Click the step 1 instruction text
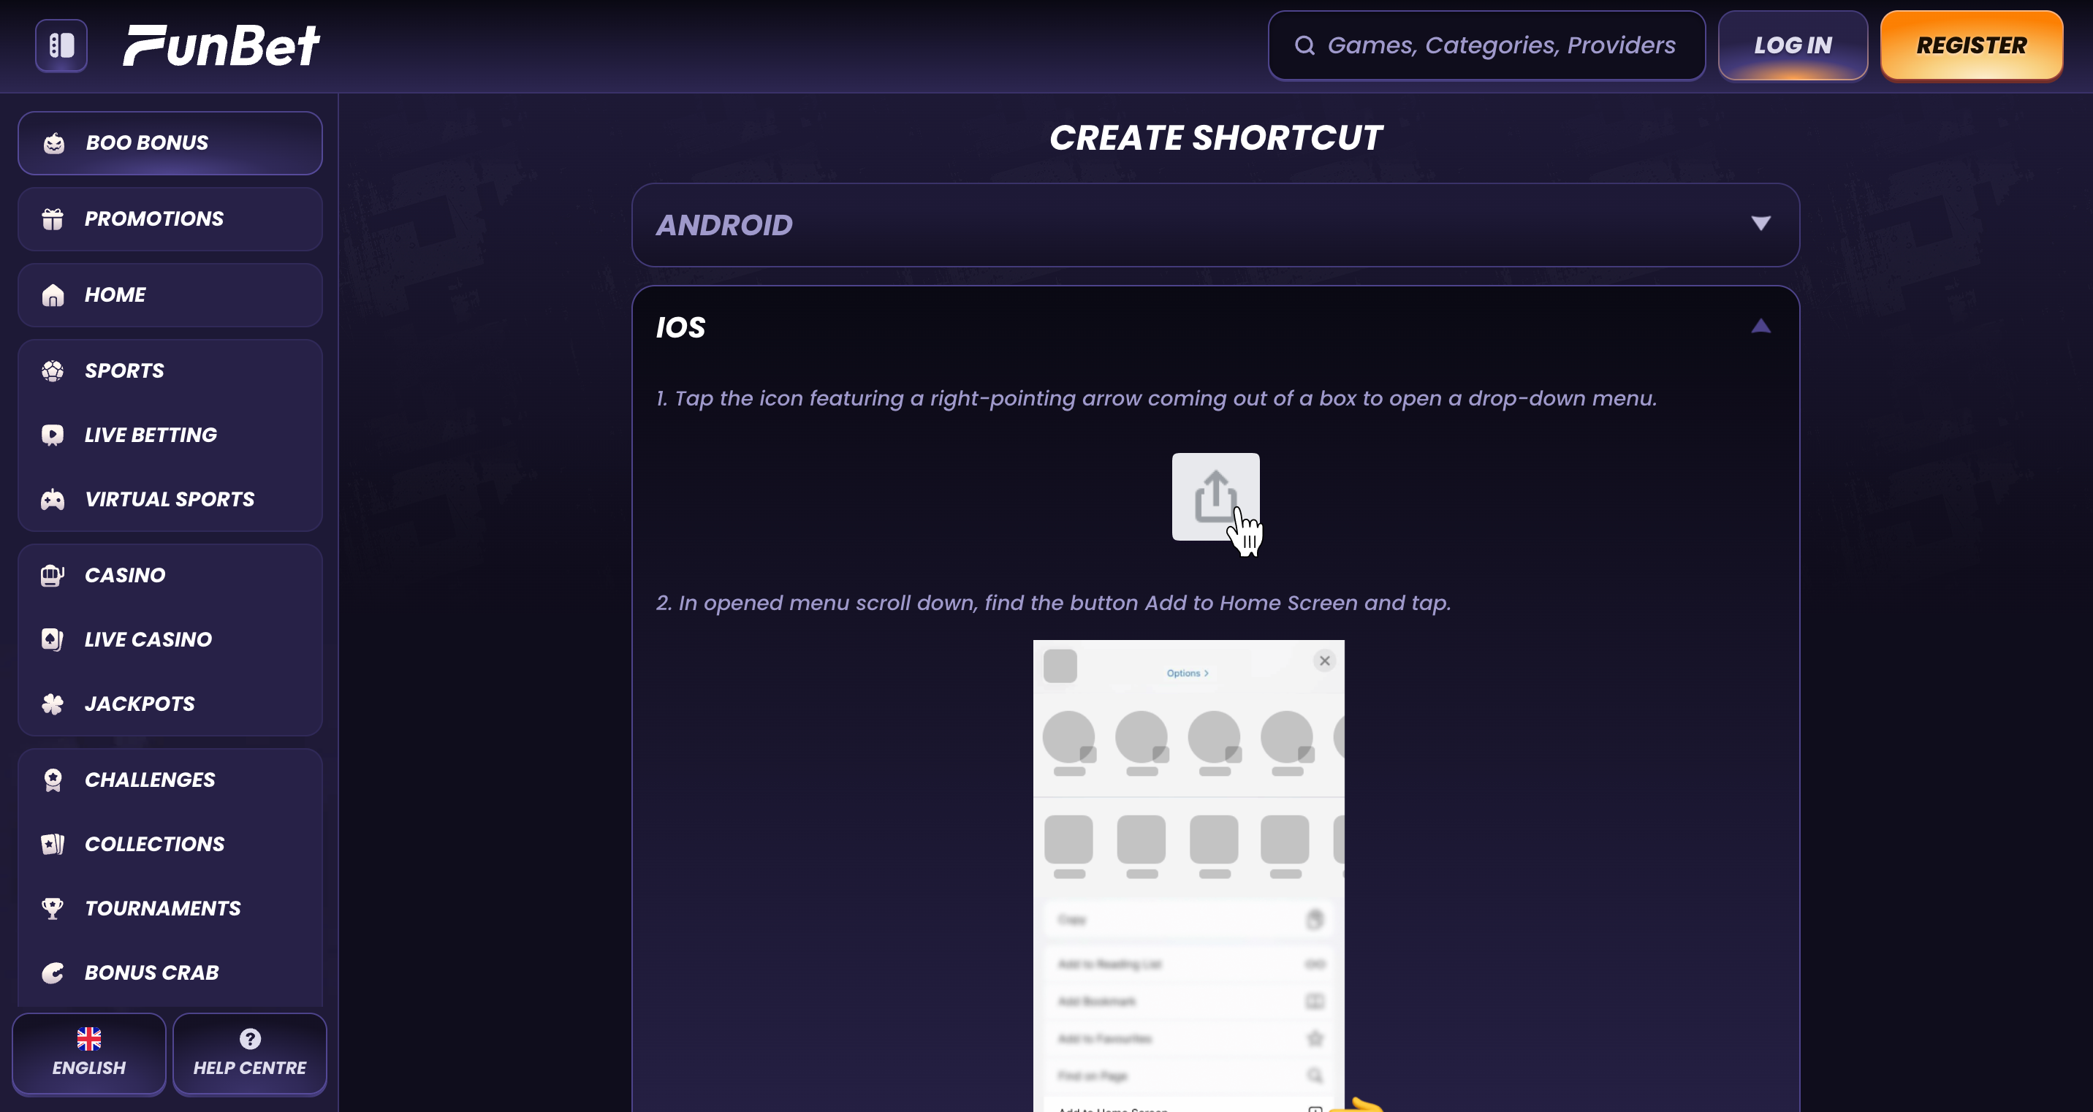Screen dimensions: 2093x1112 click(1156, 399)
